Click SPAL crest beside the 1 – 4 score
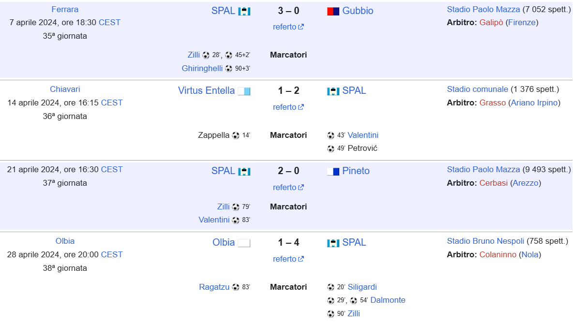Viewport: 573px width, 325px height. (x=333, y=243)
